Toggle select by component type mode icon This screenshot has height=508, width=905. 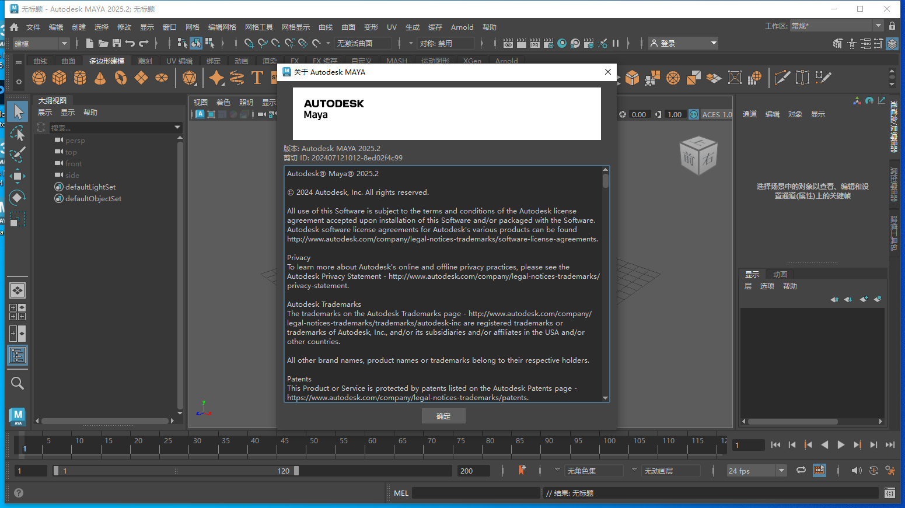coord(209,43)
